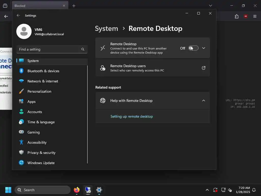261x196 pixels.
Task: Open a new browser tab
Action: [x=74, y=6]
